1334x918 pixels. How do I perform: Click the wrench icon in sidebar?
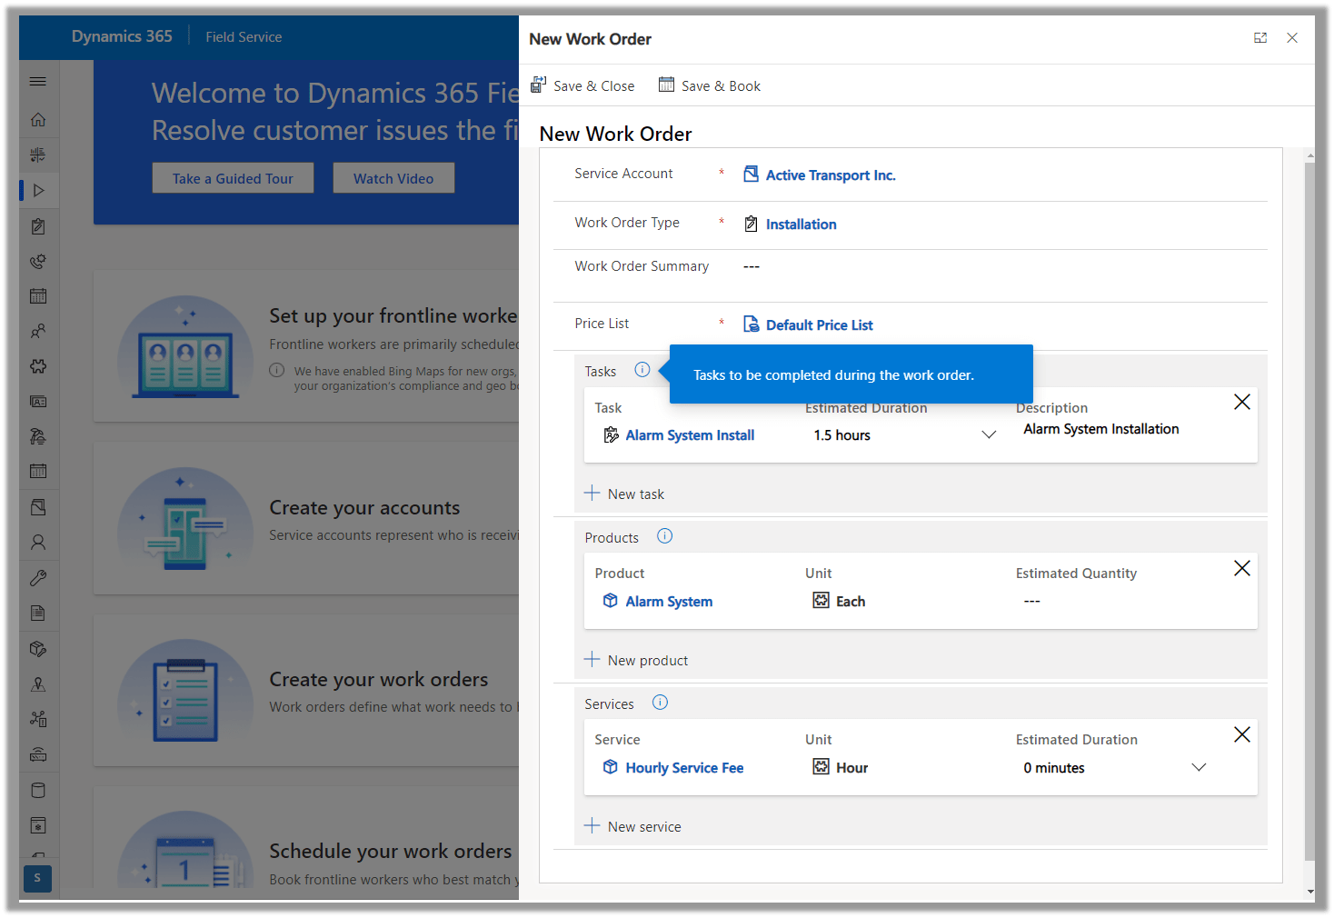point(38,578)
